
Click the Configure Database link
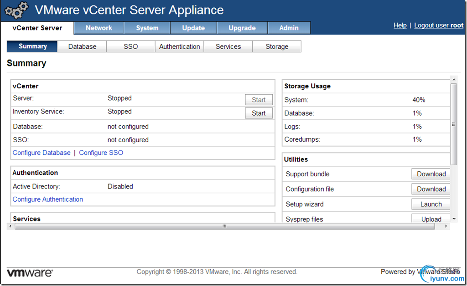click(x=42, y=153)
